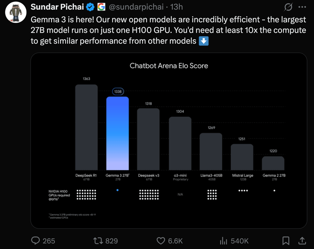Bookmark this Gemma 3 tweet

(286, 241)
